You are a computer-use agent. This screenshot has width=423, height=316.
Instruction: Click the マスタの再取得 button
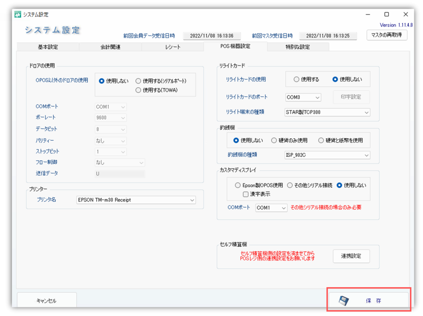click(387, 35)
